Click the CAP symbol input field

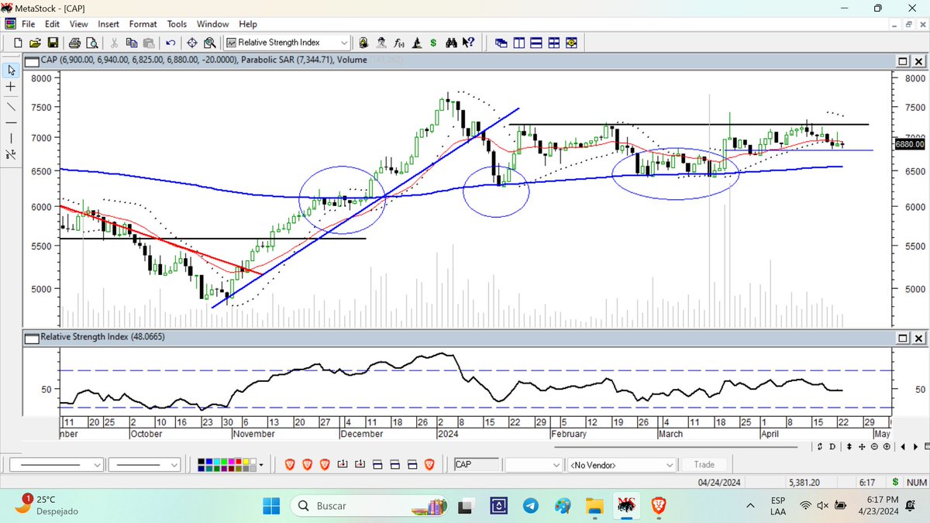tap(476, 465)
